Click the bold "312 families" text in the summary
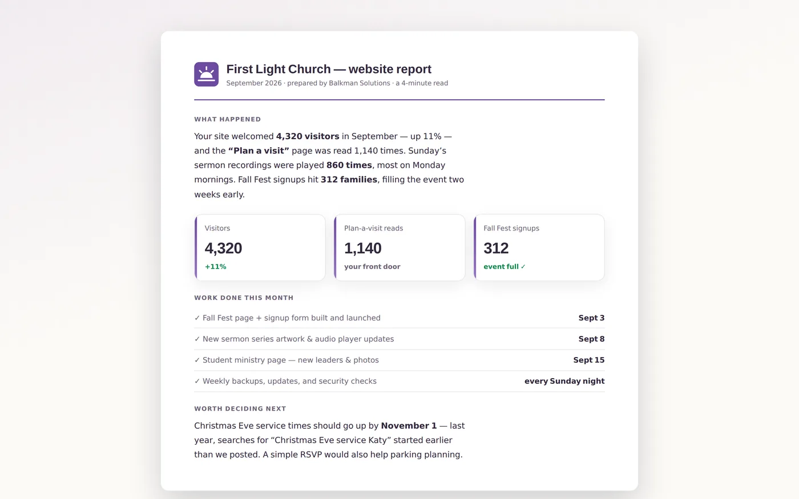799x499 pixels. pos(349,180)
